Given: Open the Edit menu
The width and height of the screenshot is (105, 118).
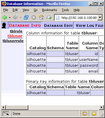Looking at the screenshot, I should tap(15, 10).
